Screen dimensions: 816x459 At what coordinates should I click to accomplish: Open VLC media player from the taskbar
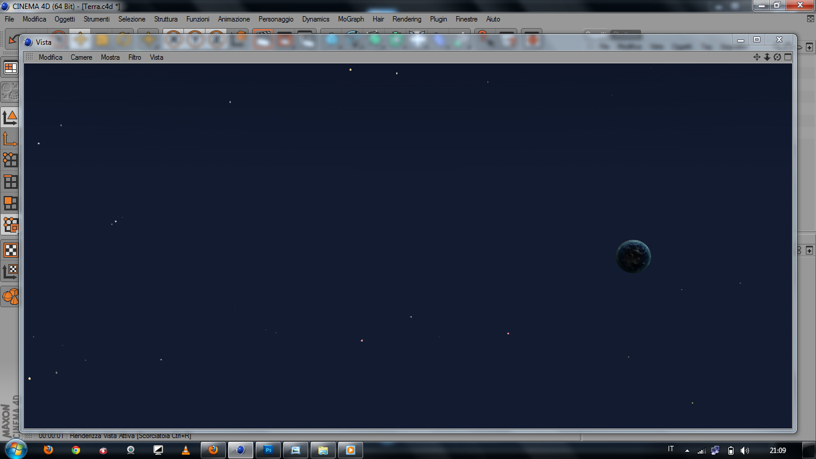pos(186,450)
